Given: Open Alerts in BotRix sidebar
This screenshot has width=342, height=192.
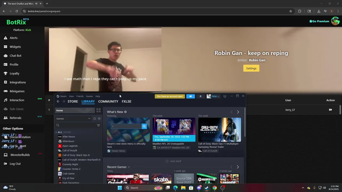Looking at the screenshot, I should (13, 38).
